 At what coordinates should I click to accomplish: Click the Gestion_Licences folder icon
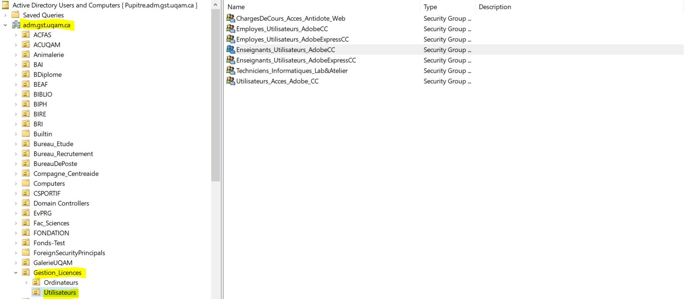click(26, 272)
